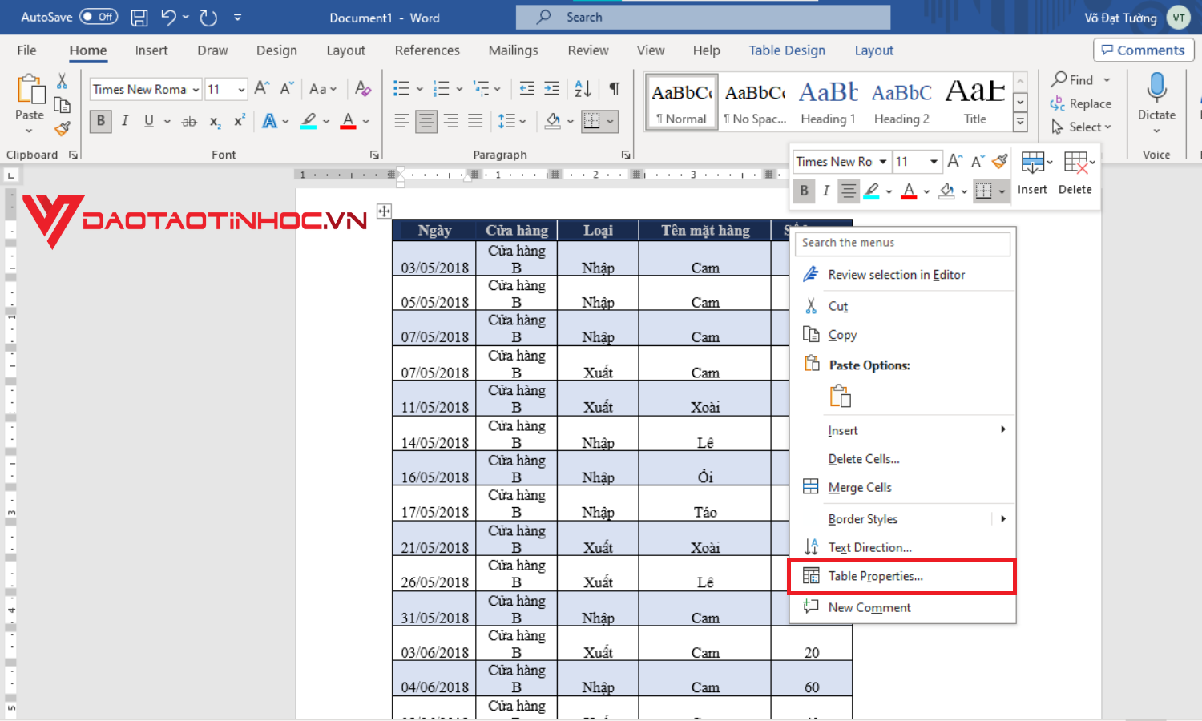Viewport: 1202px width, 721px height.
Task: Select the Format Painter in the mini toolbar
Action: tap(999, 161)
